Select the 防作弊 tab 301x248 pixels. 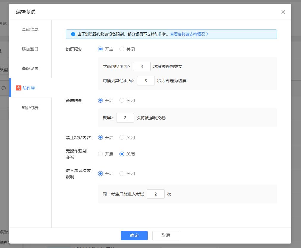[29, 88]
